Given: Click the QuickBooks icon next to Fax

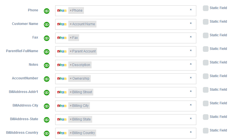Looking at the screenshot, I should pyautogui.click(x=47, y=38).
